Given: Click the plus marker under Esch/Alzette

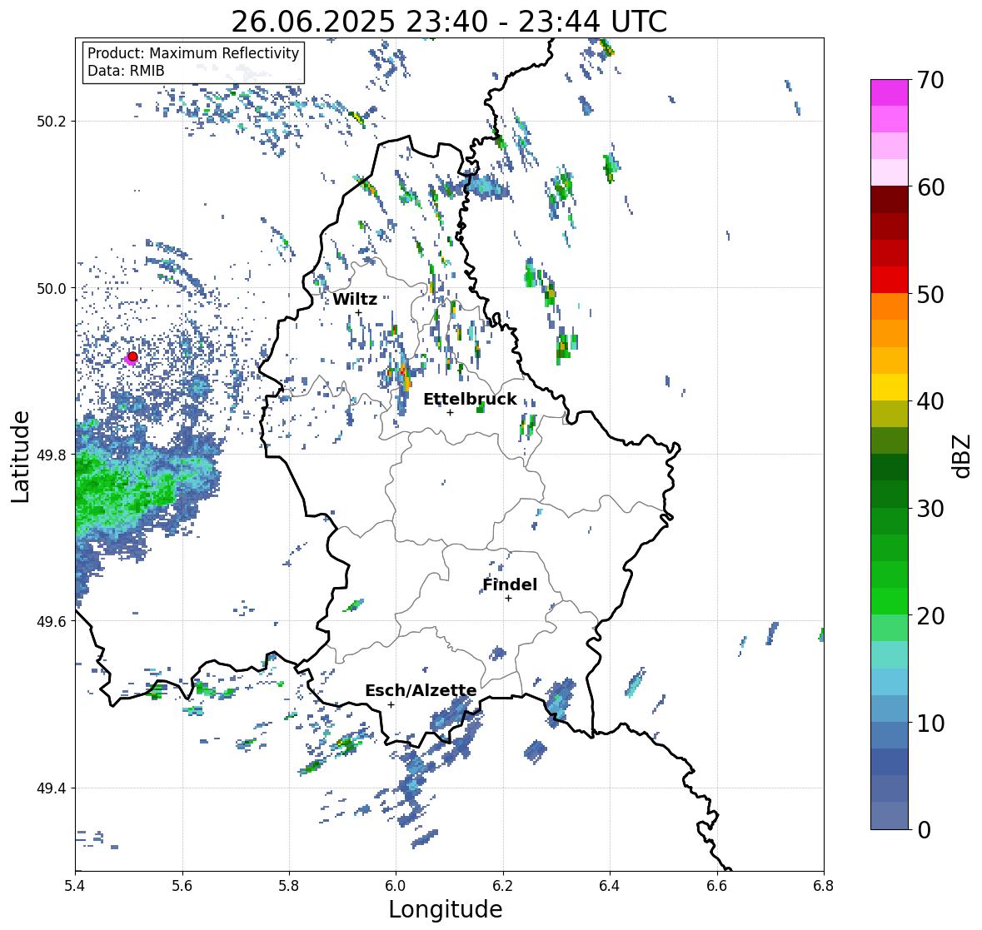Looking at the screenshot, I should point(391,704).
